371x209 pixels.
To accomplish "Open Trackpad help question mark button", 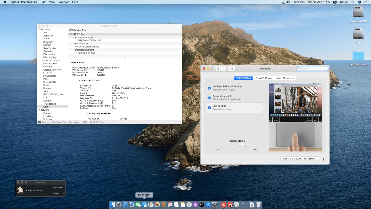I will click(323, 158).
